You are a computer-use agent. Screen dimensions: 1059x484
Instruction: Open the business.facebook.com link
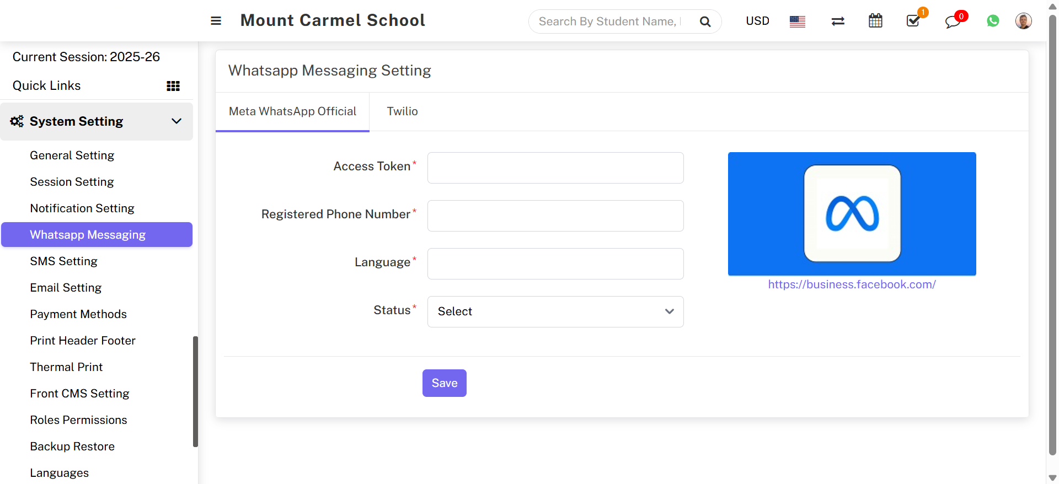click(852, 284)
